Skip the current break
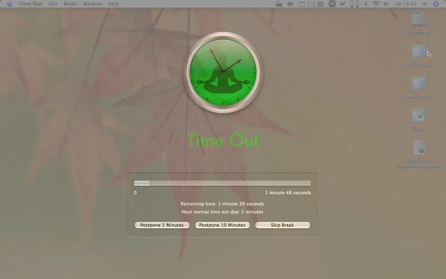The height and width of the screenshot is (279, 446). (x=283, y=225)
